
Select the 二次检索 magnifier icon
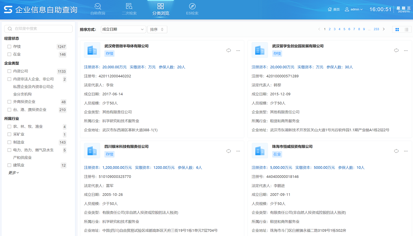[129, 6]
